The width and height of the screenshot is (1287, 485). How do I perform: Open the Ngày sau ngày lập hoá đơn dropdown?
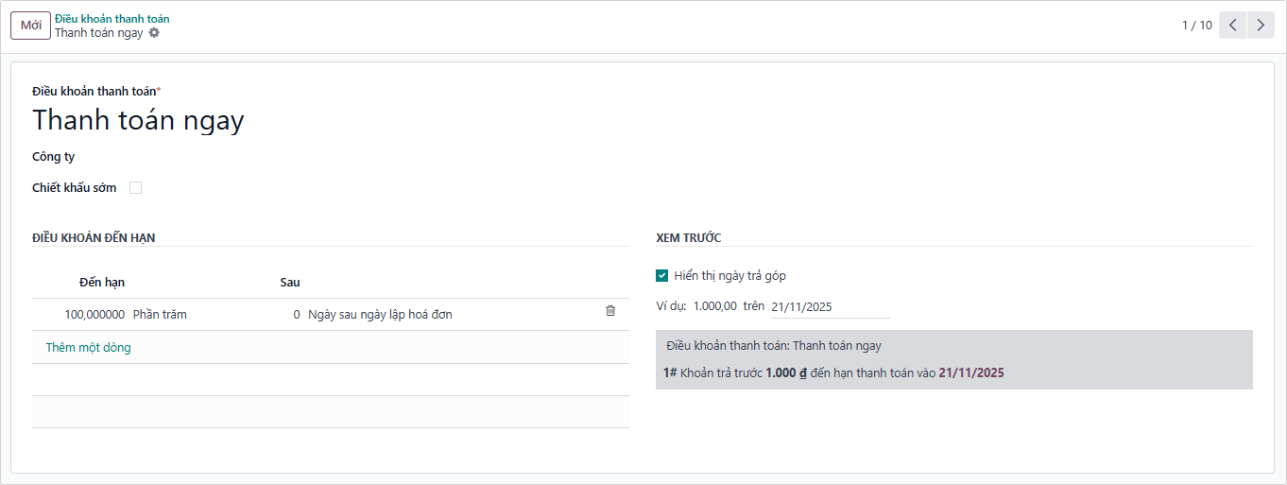click(380, 315)
